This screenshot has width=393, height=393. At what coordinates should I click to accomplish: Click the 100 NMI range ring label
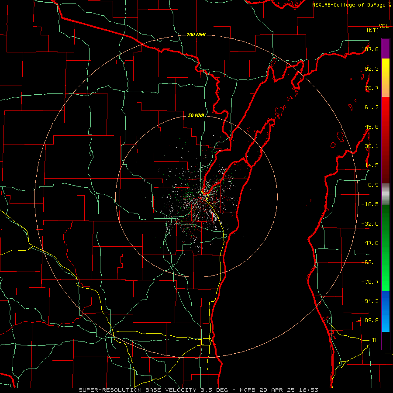coord(196,34)
